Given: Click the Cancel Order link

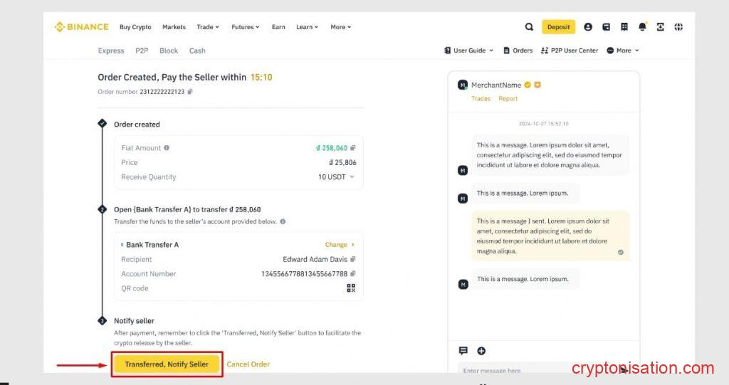Looking at the screenshot, I should pos(248,364).
